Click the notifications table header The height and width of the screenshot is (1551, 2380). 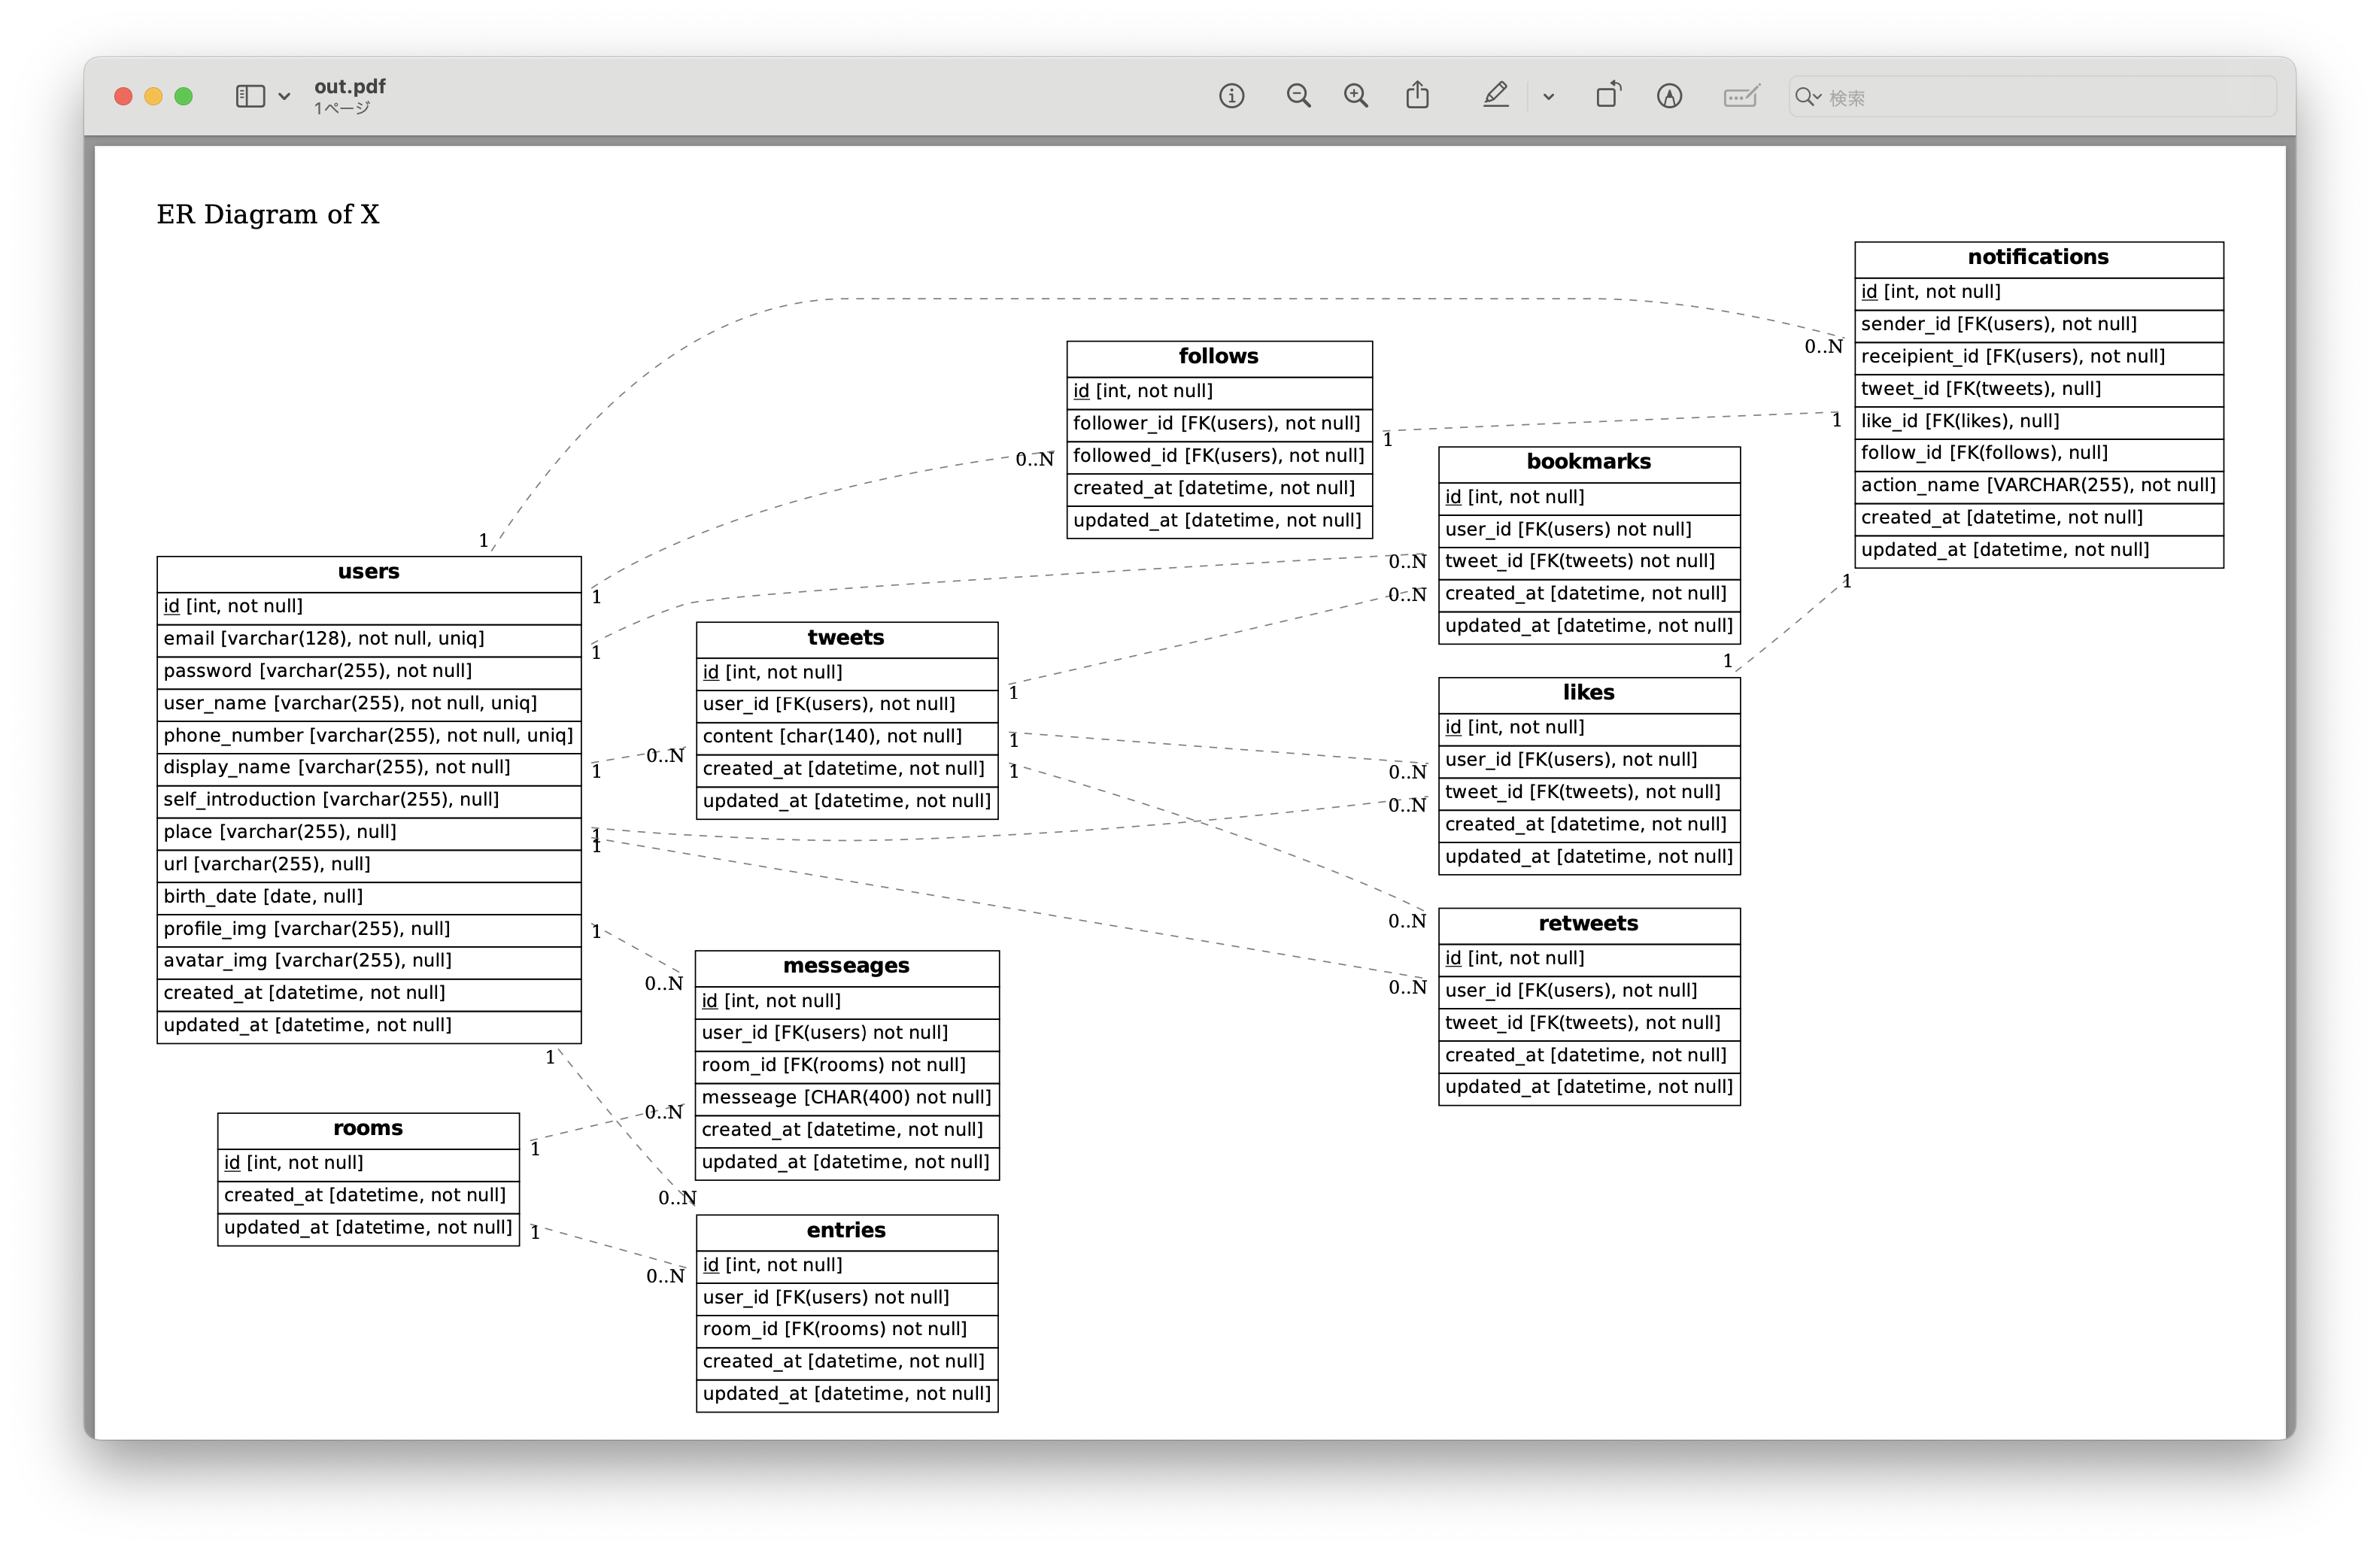point(2038,258)
